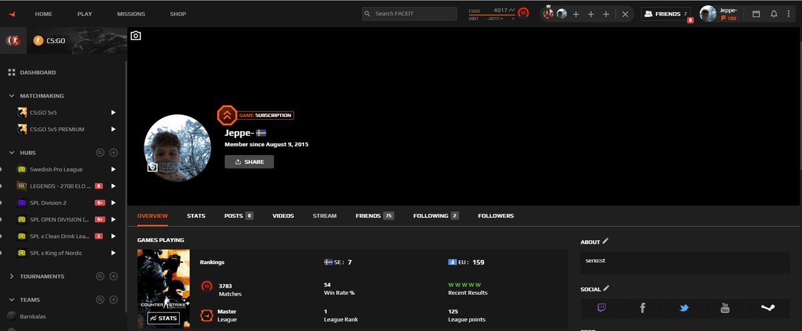The height and width of the screenshot is (331, 802).
Task: Click the search icon in HUBS header
Action: click(100, 152)
